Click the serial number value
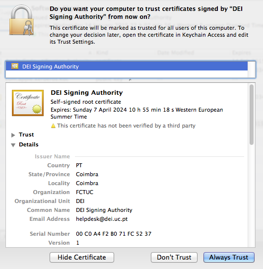The image size is (263, 269). click(114, 234)
